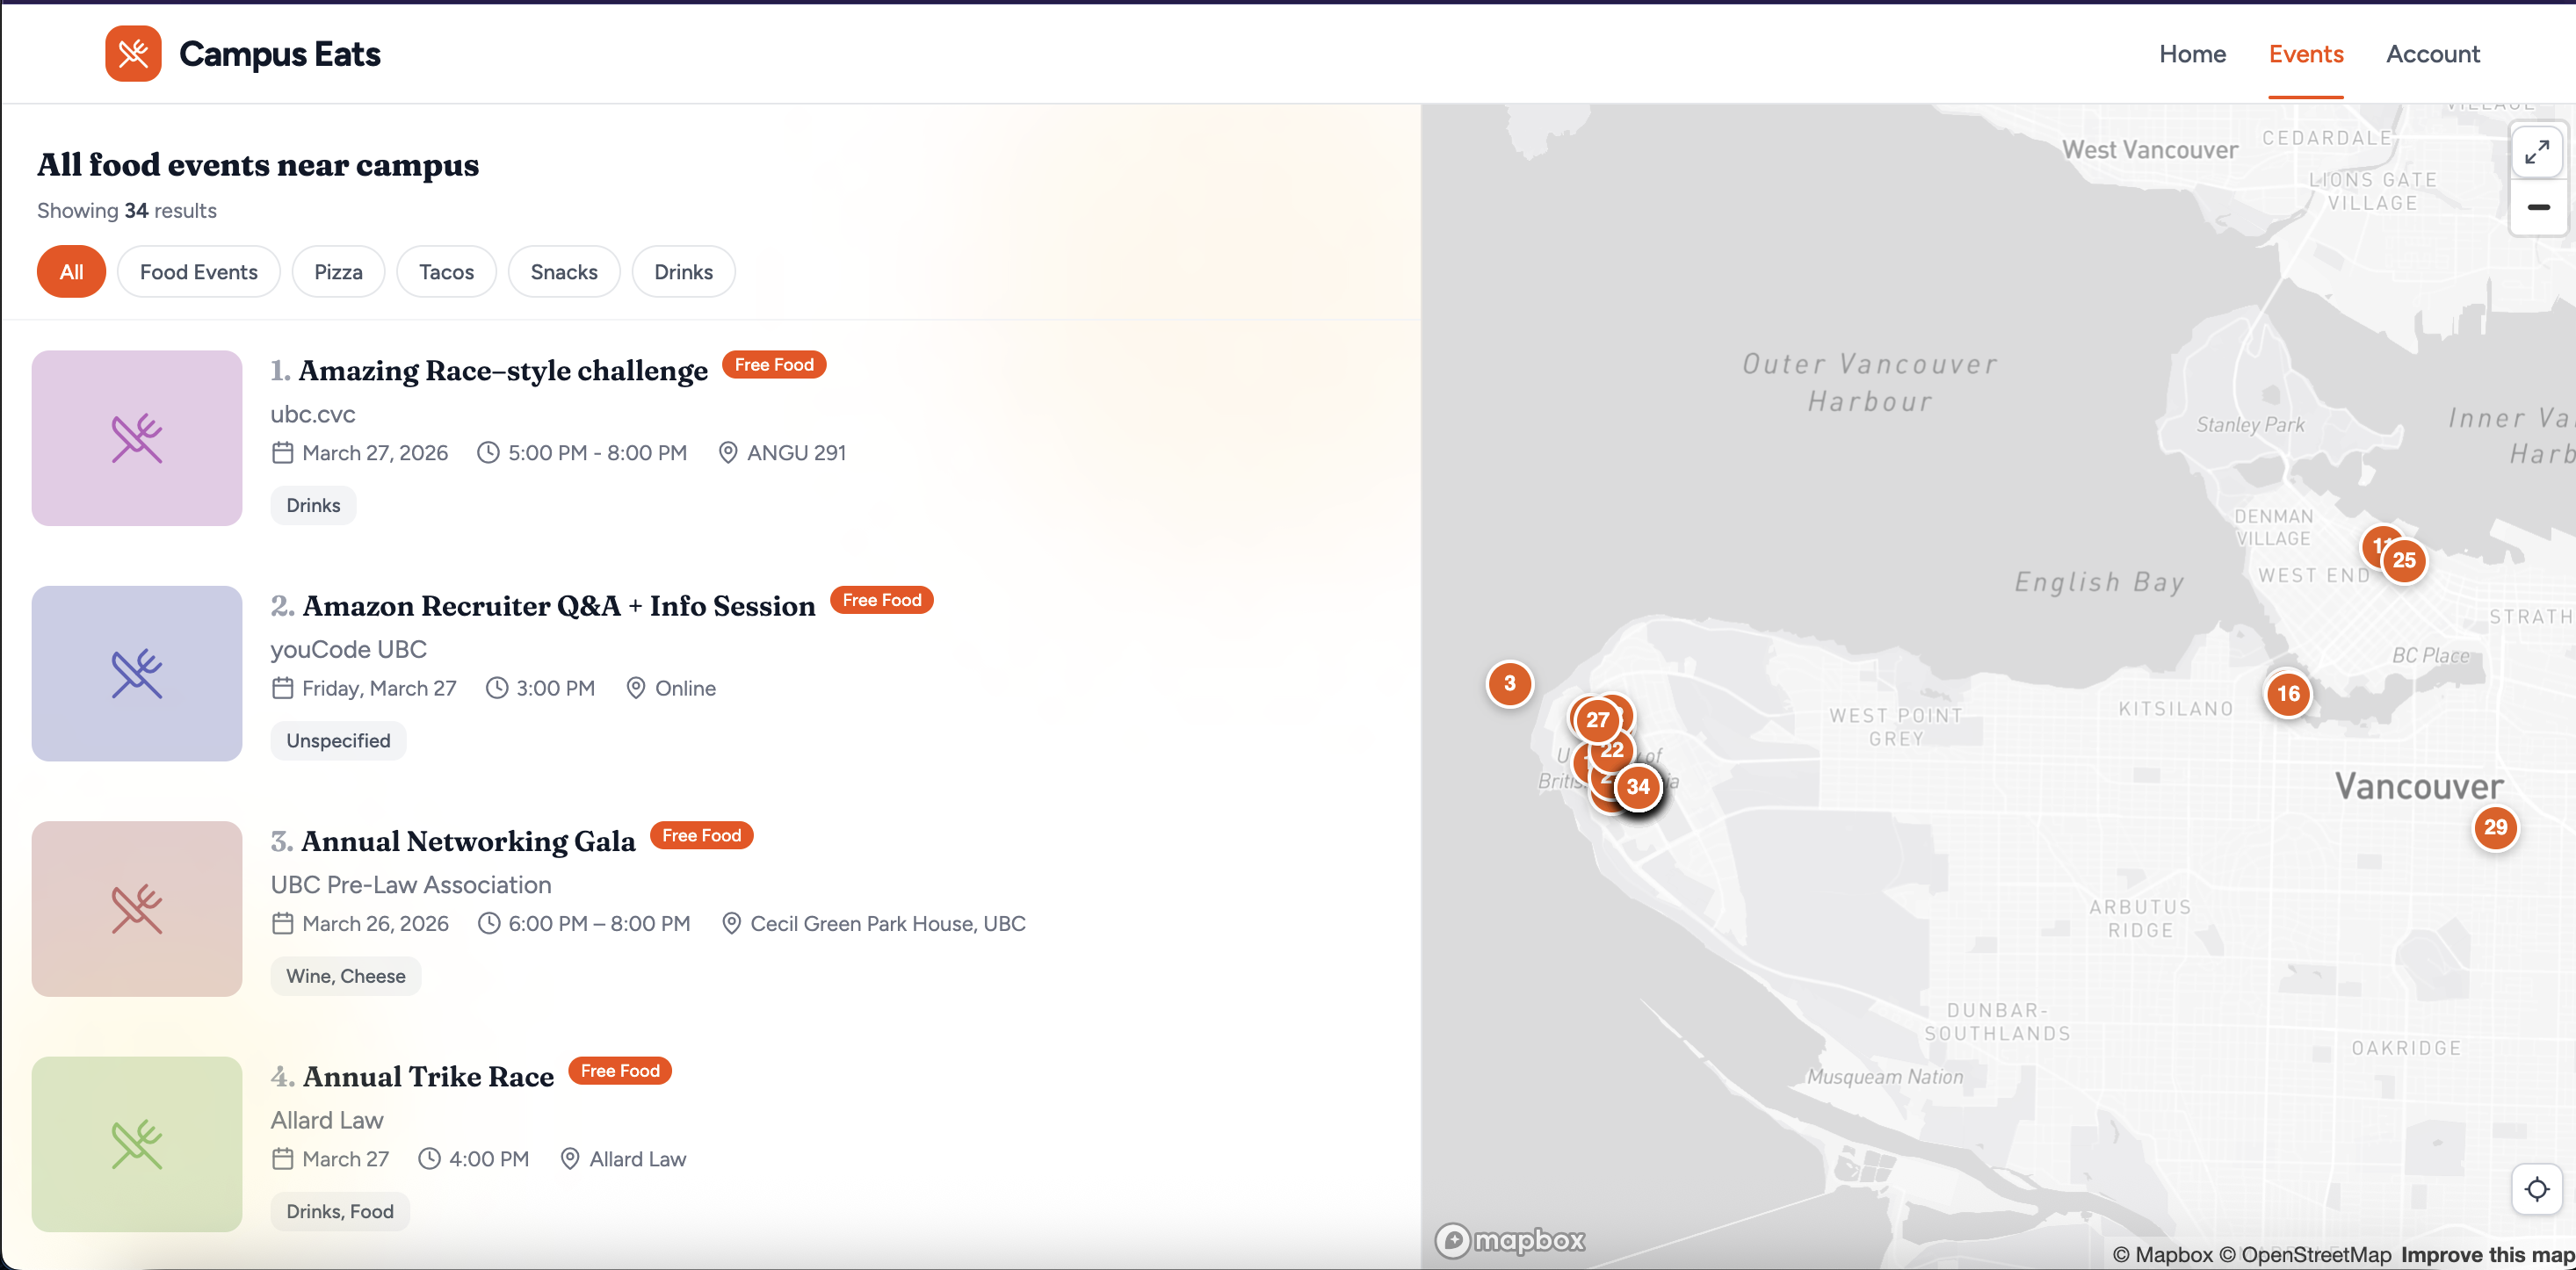2576x1270 pixels.
Task: Open the Account nav item
Action: [2432, 54]
